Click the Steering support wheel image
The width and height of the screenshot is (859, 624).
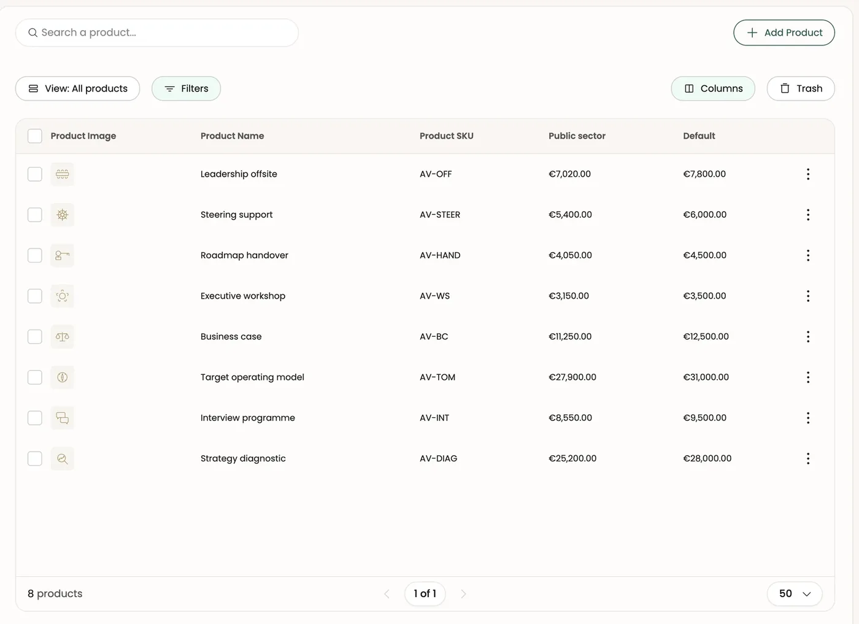click(x=62, y=215)
